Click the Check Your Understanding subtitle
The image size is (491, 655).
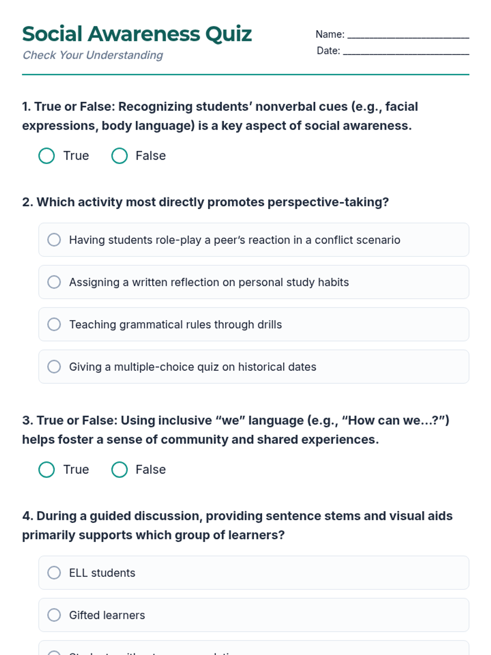pyautogui.click(x=93, y=55)
